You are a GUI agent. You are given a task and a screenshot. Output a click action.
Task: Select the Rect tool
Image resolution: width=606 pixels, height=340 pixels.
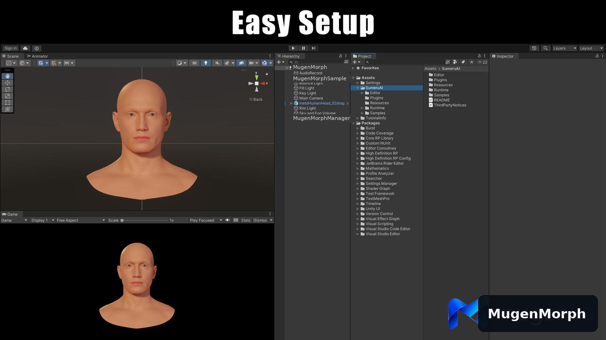tap(8, 102)
